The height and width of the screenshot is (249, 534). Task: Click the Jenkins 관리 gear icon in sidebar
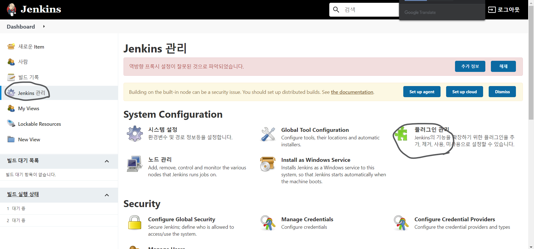coord(11,93)
